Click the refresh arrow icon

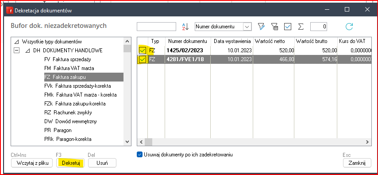tap(349, 27)
